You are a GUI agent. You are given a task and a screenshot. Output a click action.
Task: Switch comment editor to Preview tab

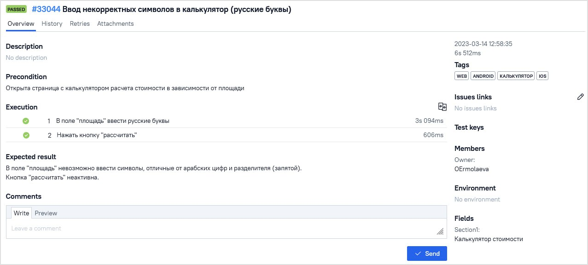(46, 213)
